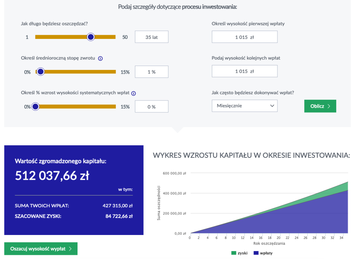Click the 0 % deposit growth field
356x259 pixels.
pyautogui.click(x=151, y=106)
